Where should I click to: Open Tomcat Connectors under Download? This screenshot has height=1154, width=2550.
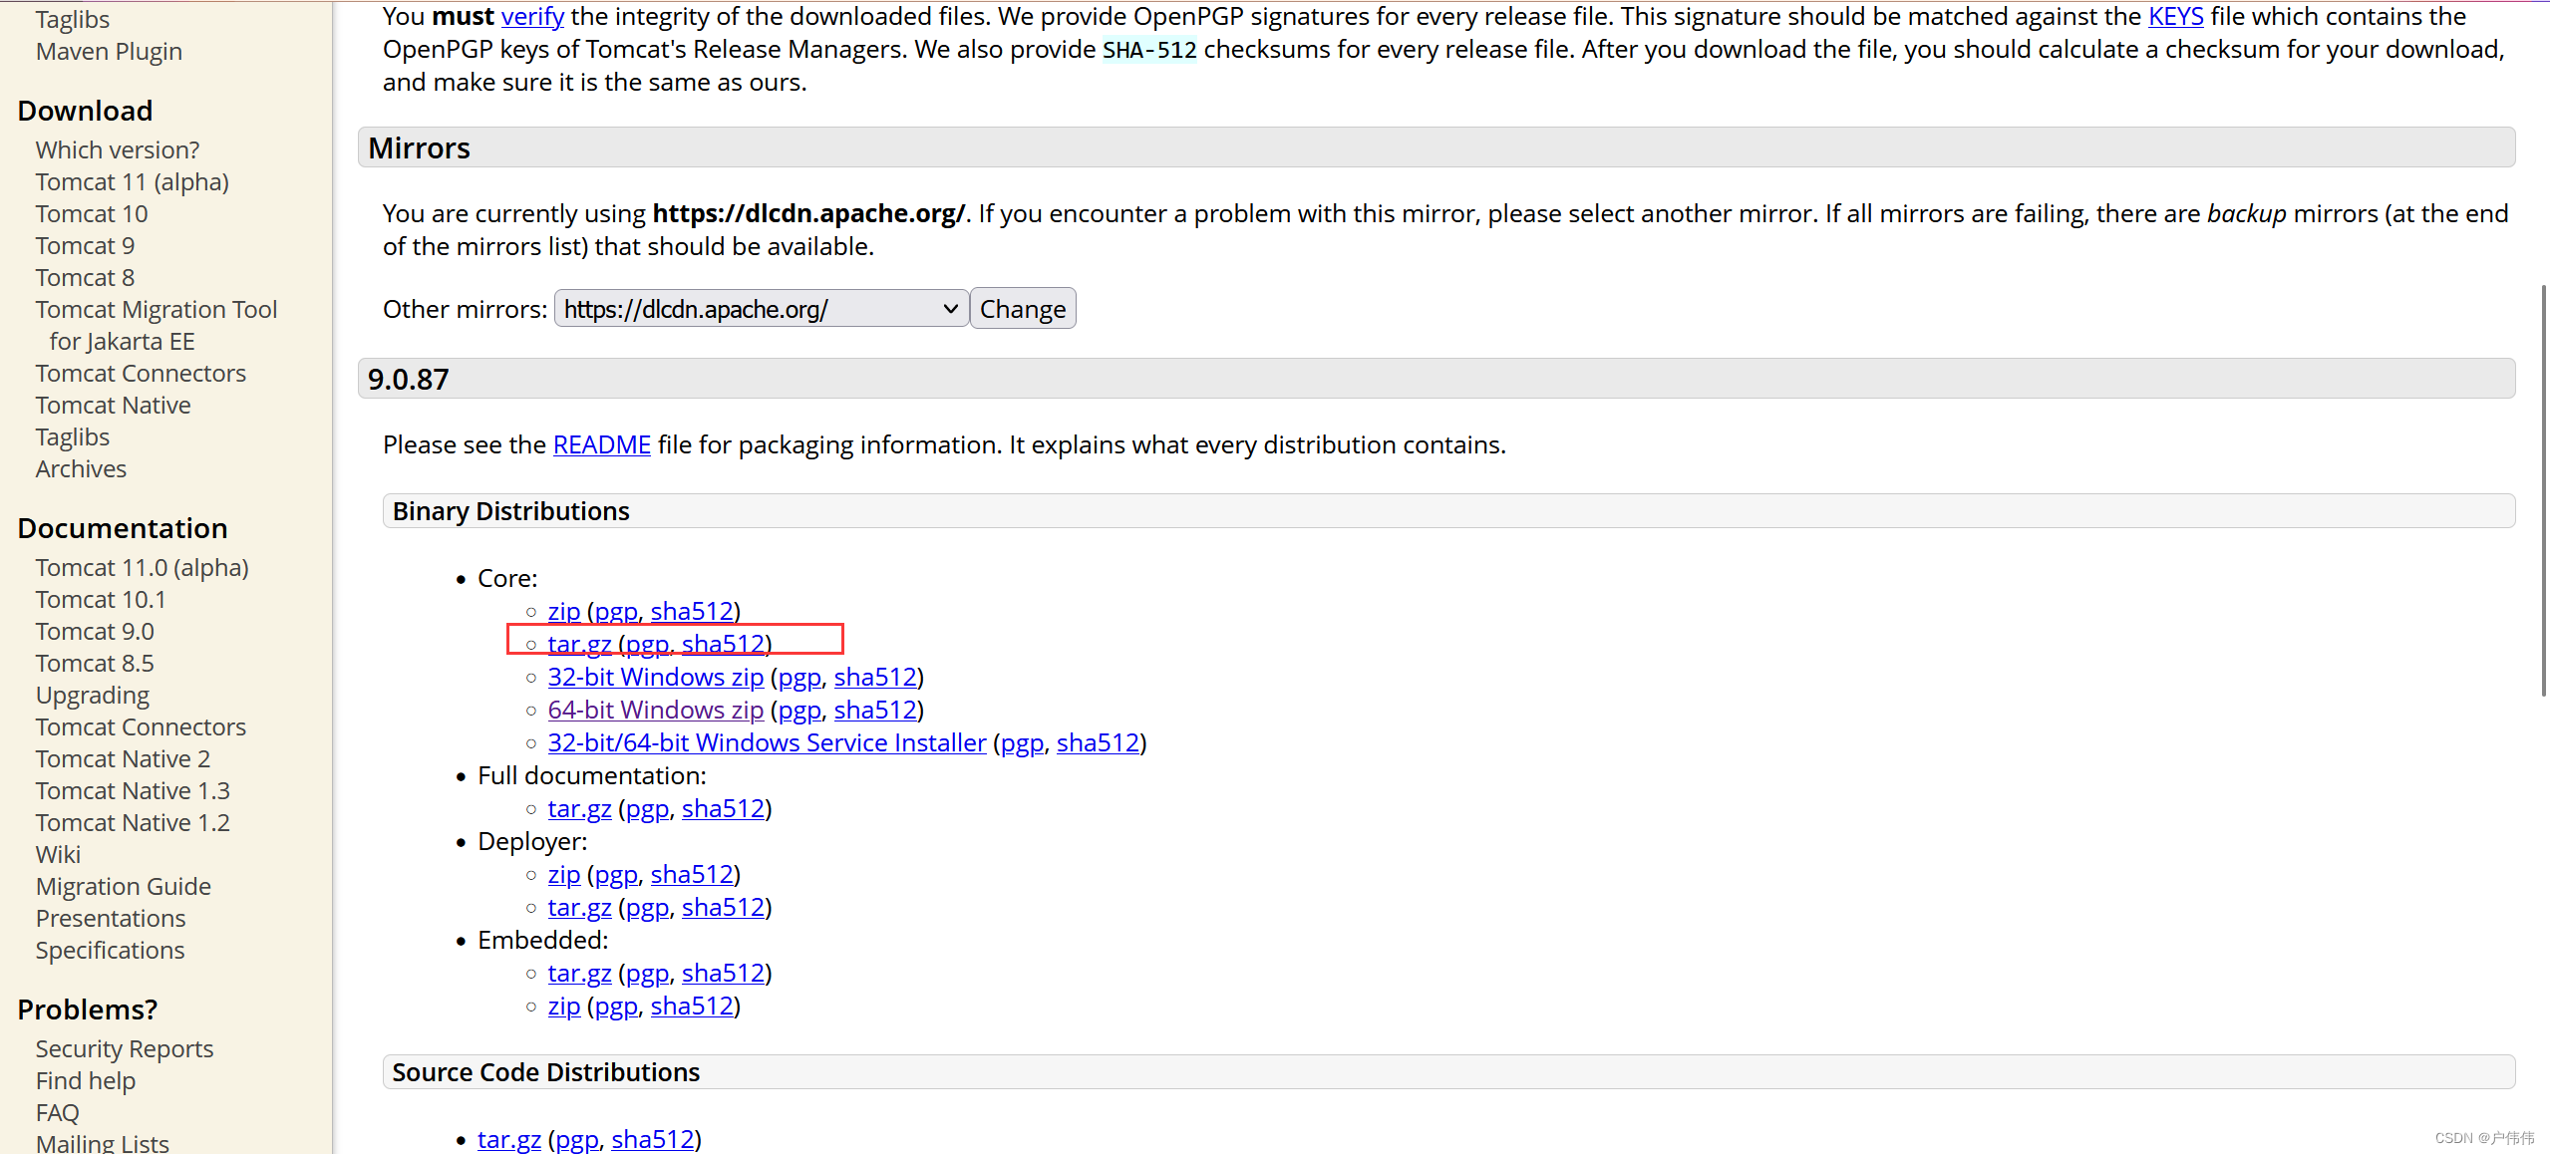click(141, 373)
